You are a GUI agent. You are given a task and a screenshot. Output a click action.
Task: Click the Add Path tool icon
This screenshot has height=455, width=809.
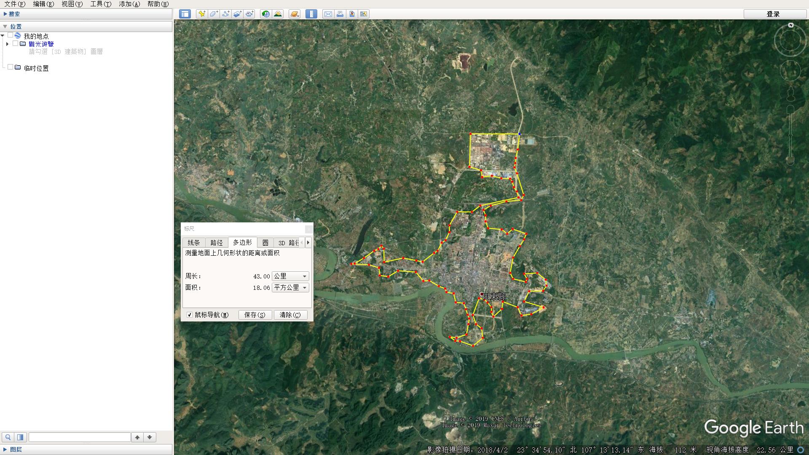[x=225, y=14]
